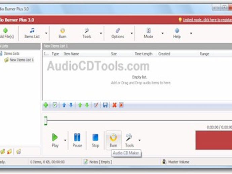Open Master Volume in the status bar

tap(179, 162)
